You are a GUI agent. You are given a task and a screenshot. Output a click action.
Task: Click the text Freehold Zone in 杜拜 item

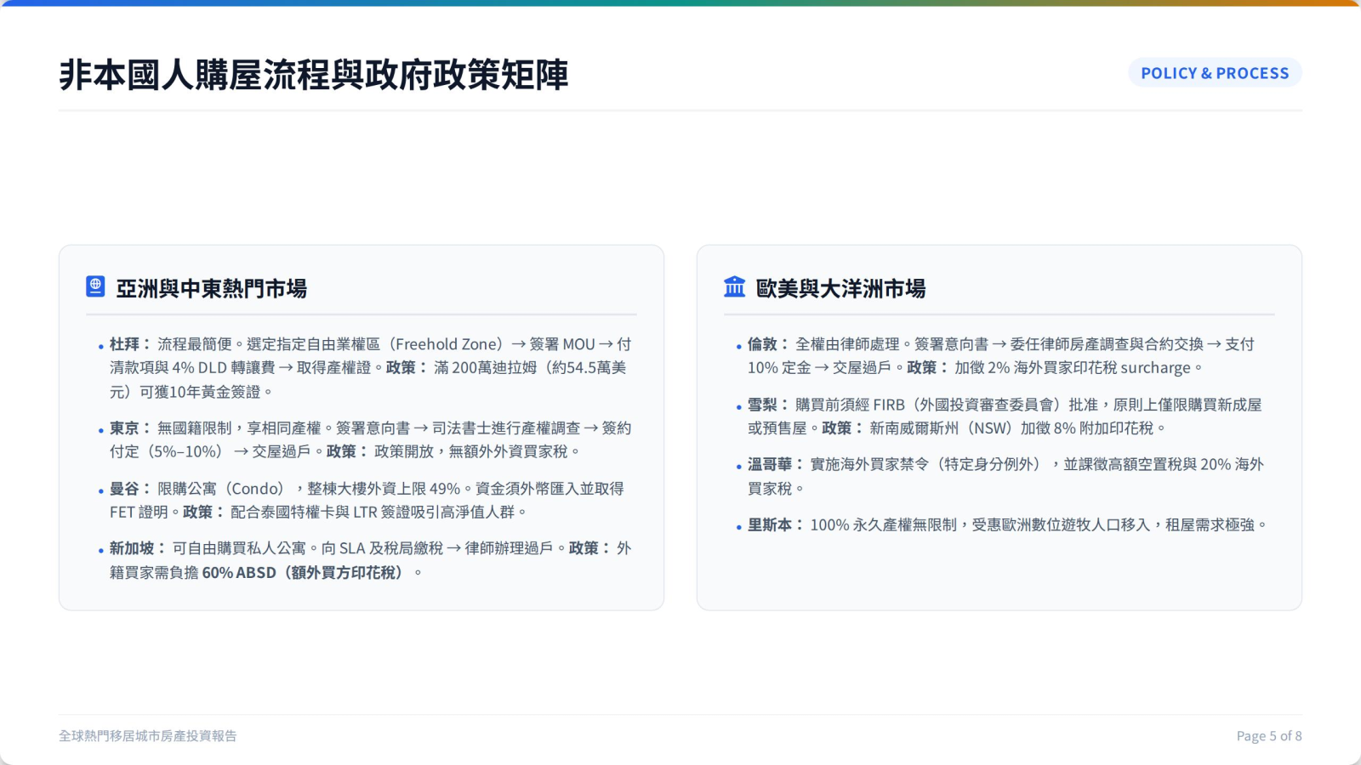tap(444, 344)
